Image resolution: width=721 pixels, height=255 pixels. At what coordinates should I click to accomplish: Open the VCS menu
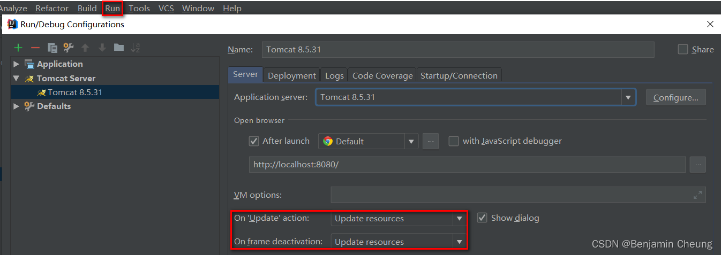tap(166, 8)
